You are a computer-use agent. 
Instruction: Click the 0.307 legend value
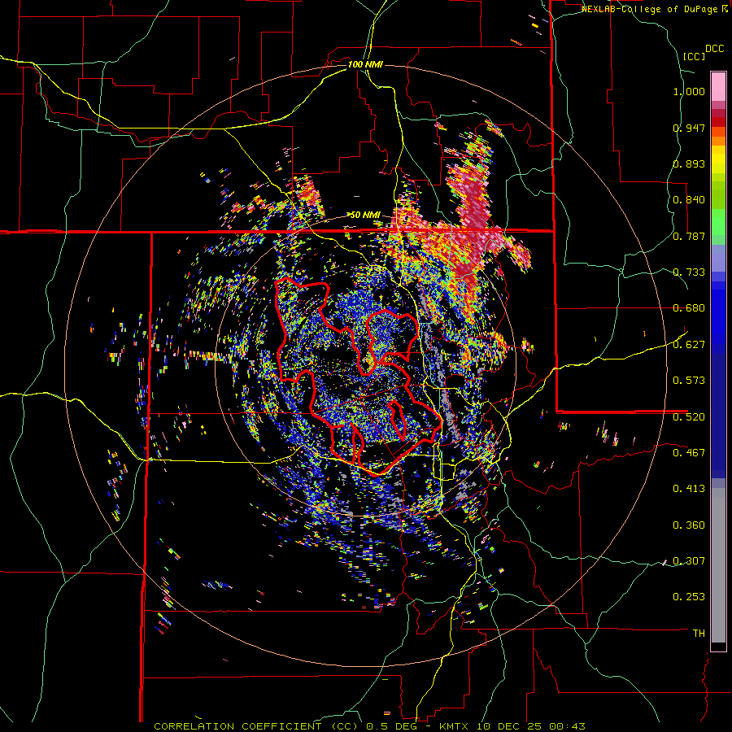pos(689,561)
